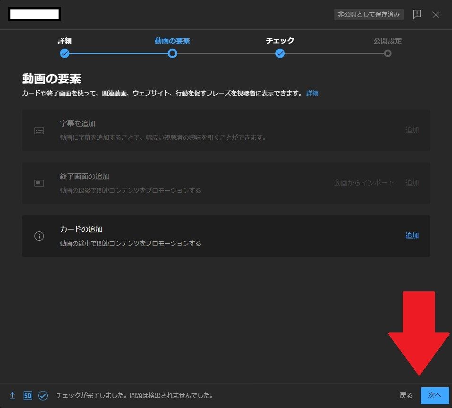Click the 戻る back button

[x=406, y=395]
